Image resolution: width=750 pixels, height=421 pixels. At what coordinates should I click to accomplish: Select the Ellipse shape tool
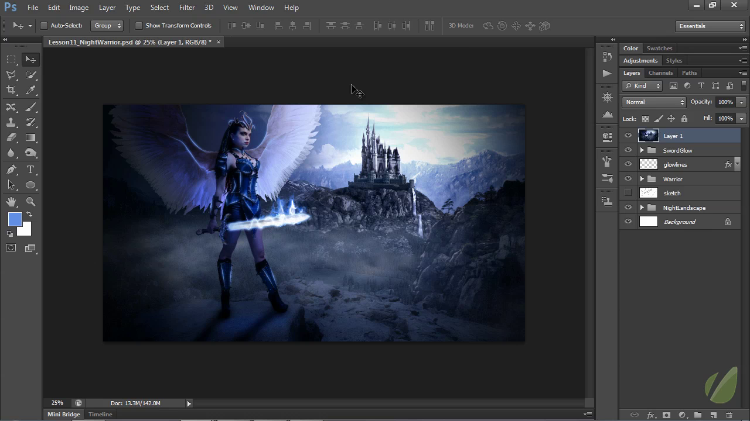click(x=30, y=185)
